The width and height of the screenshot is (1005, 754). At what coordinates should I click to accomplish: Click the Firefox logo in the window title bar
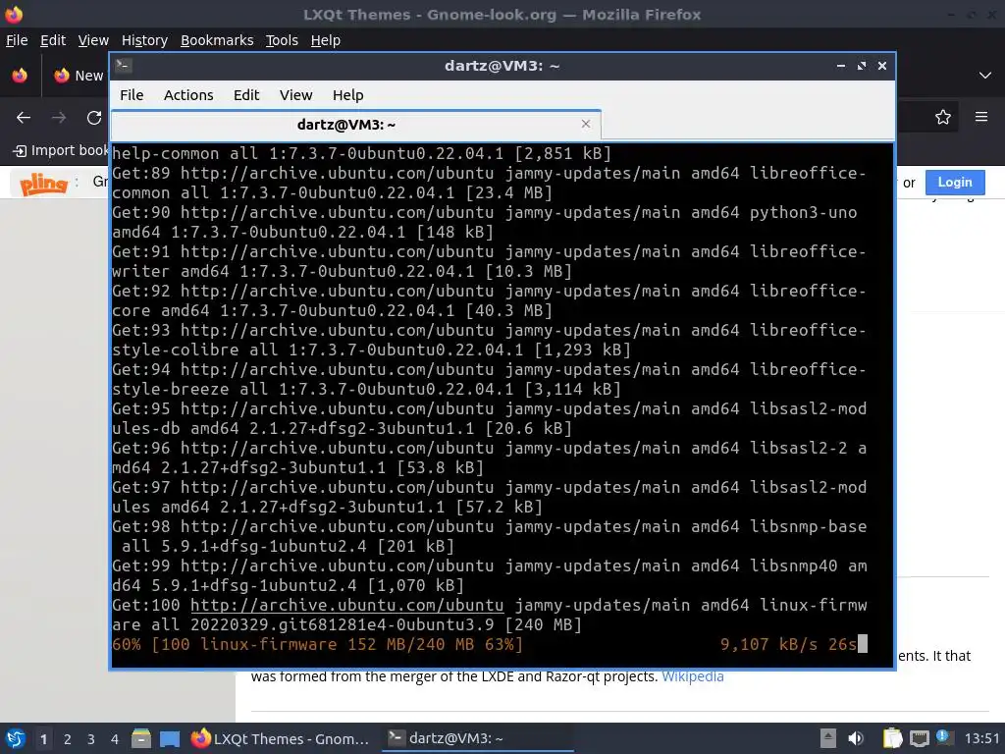click(14, 14)
